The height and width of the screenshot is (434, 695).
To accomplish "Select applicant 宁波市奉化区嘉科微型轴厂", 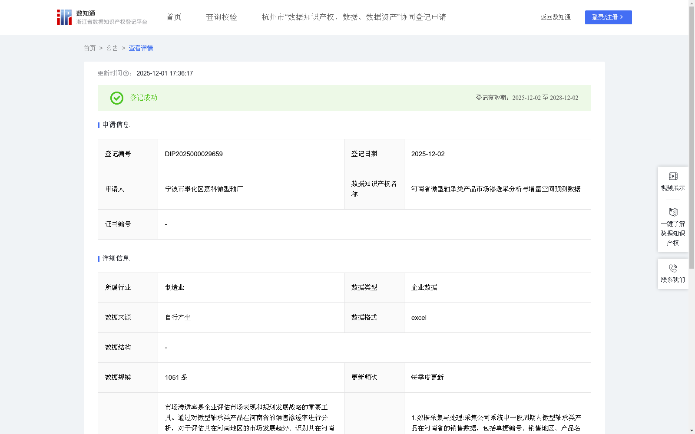I will (204, 189).
